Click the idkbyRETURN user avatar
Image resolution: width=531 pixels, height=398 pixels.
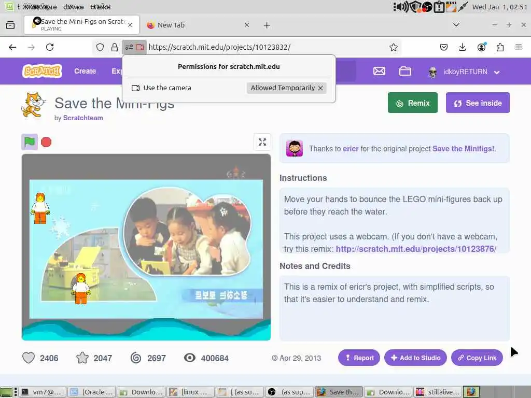432,72
